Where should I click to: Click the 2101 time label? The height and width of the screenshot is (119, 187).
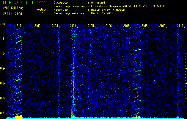point(19,26)
